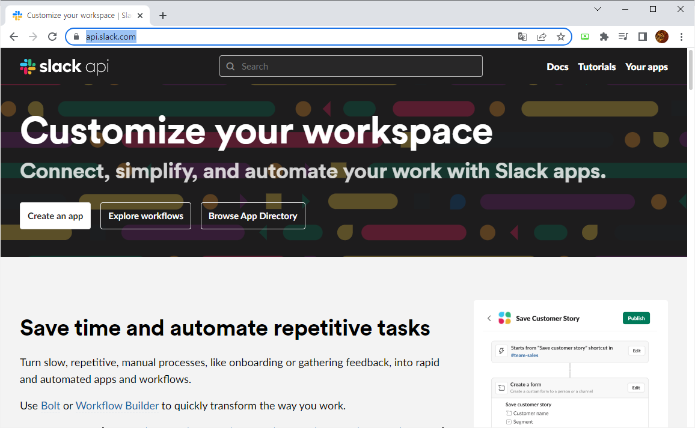Follow the Bolt link
The image size is (695, 428).
[51, 405]
